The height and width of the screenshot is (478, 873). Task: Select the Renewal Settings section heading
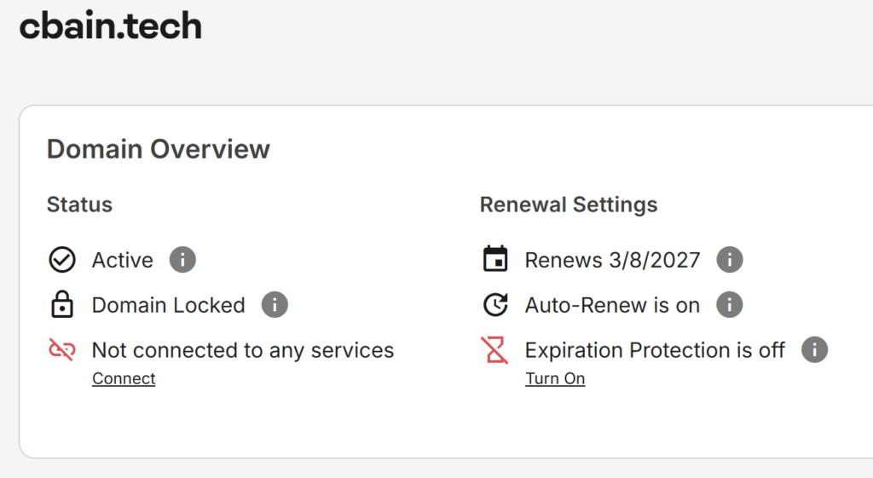569,204
